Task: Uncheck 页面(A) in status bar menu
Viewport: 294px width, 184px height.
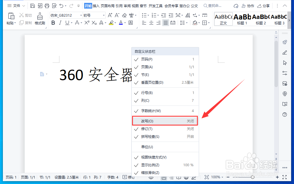Action: click(165, 67)
